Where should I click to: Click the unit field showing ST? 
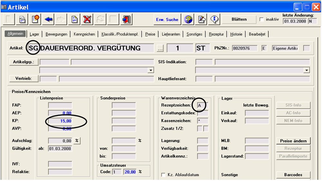[x=203, y=48]
